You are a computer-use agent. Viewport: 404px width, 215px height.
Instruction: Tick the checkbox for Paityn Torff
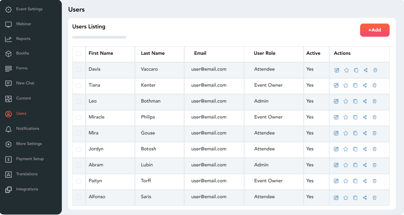pyautogui.click(x=79, y=181)
